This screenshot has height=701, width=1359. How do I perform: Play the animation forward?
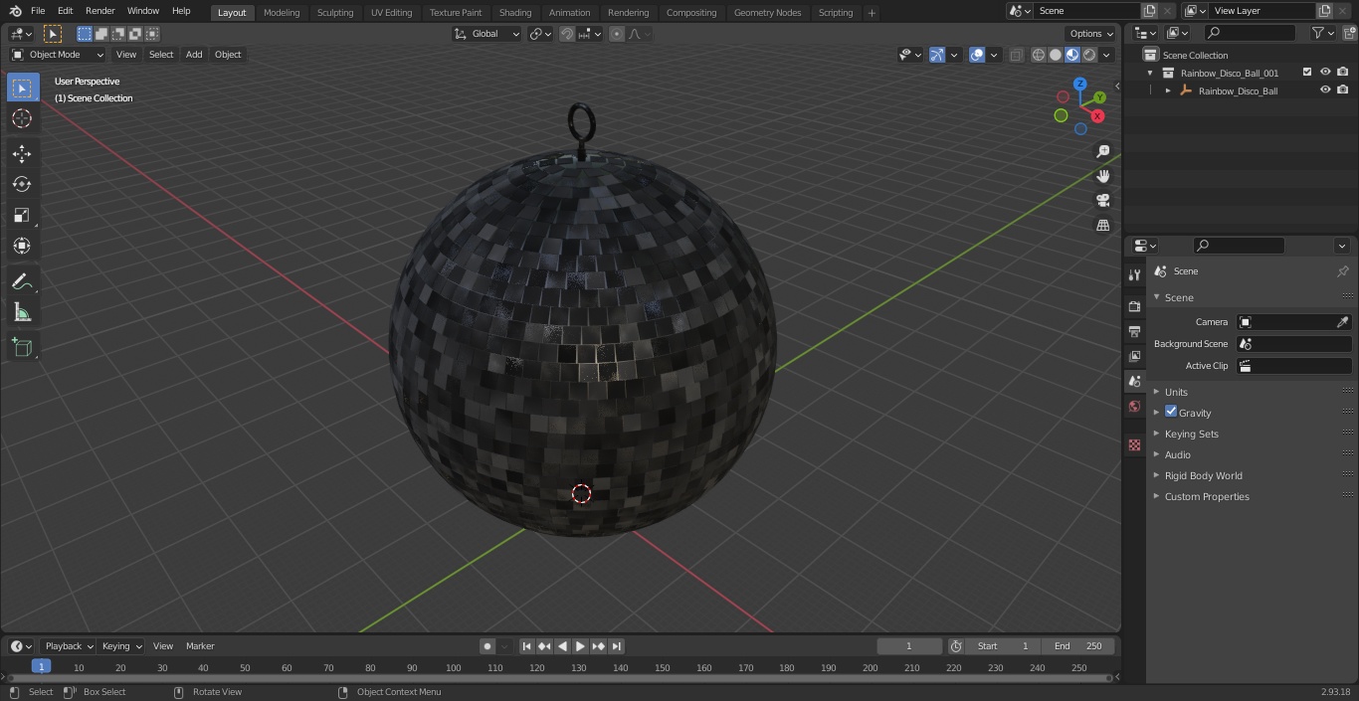580,646
